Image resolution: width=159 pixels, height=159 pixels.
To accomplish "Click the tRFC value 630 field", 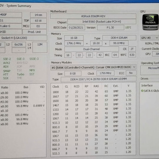I will pyautogui.click(x=132, y=55).
